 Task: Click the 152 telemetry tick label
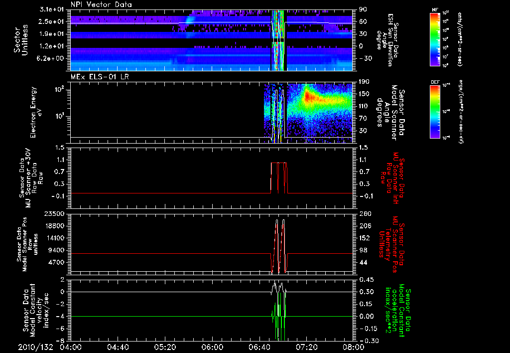[364, 238]
